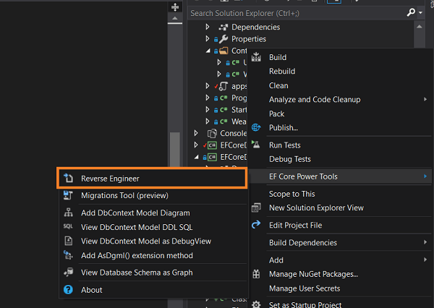Click the Analyze and Code Cleanup submenu arrow

coord(425,99)
